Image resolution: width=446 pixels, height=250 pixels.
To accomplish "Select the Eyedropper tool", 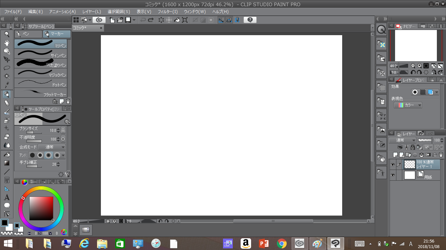I will point(7,85).
